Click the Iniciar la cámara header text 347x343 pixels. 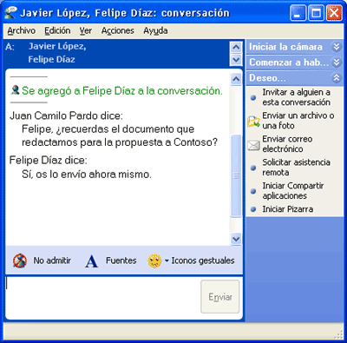(285, 47)
